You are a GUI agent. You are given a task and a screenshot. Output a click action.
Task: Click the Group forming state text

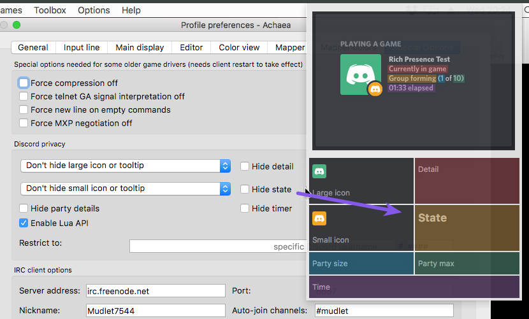point(412,78)
